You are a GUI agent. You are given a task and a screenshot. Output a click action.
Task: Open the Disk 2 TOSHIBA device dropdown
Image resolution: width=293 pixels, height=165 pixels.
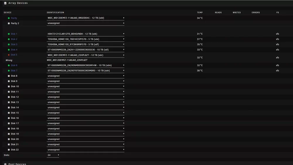[x=85, y=39]
